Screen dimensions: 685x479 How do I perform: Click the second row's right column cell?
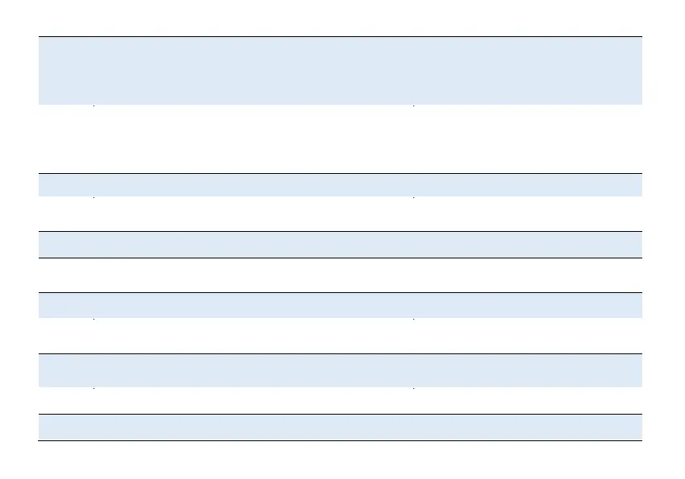pyautogui.click(x=528, y=138)
